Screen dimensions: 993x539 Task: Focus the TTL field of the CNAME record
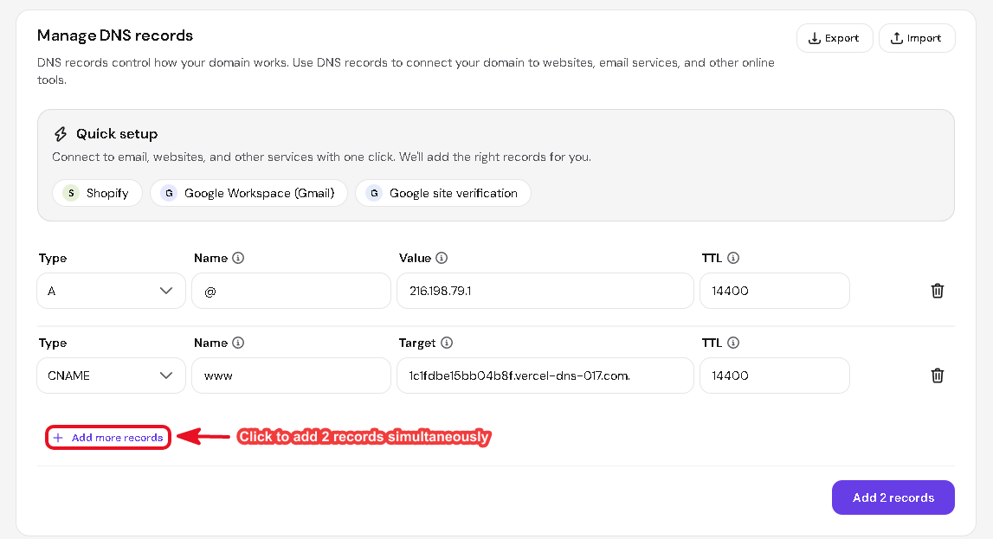775,375
